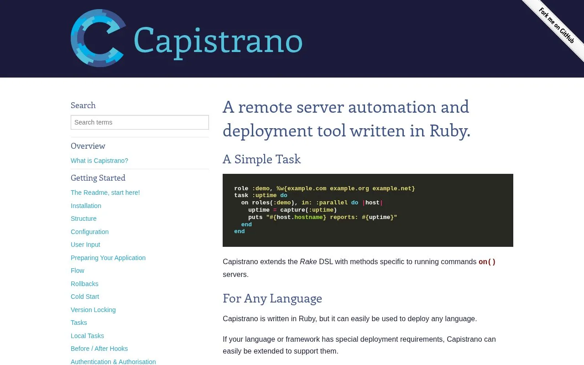Screen dimensions: 584x365
Task: Go to Before / After Hooks page
Action: pyautogui.click(x=99, y=349)
